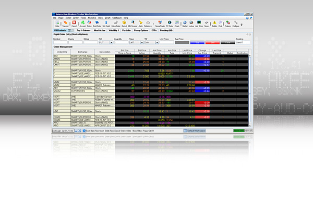Open the TIF dropdown showing DAY
This screenshot has height=209, width=313.
151,42
